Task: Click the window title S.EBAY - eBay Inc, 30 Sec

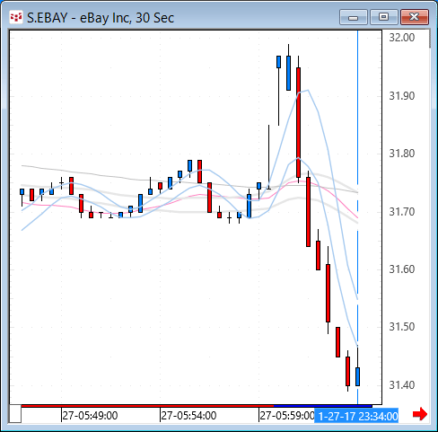Action: coord(101,18)
